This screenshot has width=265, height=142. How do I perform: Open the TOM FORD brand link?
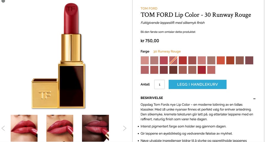click(x=149, y=9)
